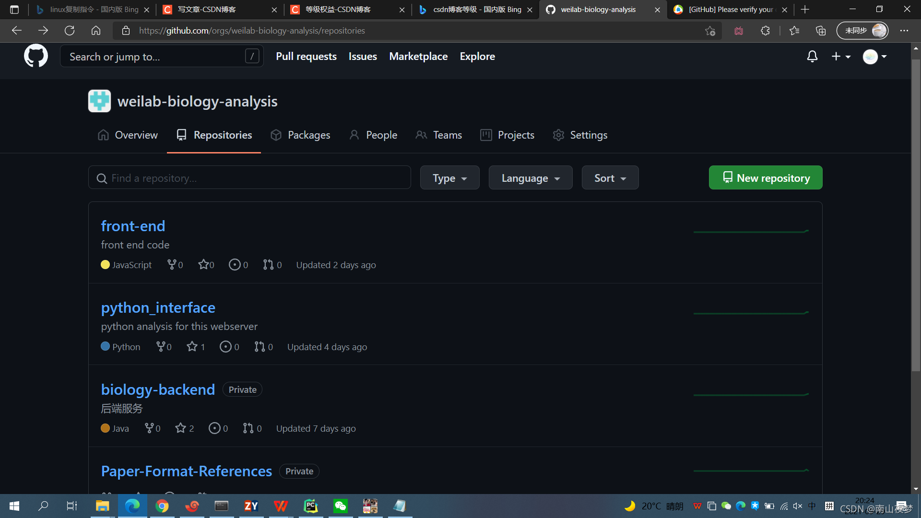921x518 pixels.
Task: View pull requests of front-end repository
Action: pyautogui.click(x=272, y=265)
